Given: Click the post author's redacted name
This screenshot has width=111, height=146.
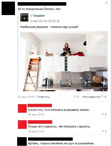Looking at the screenshot, I should tap(42, 4).
